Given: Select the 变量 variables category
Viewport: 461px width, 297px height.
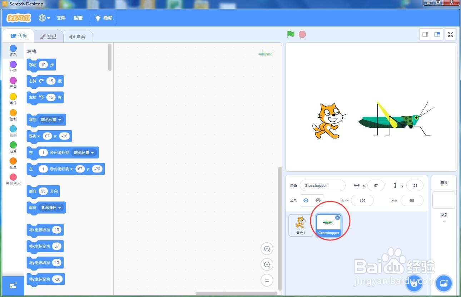Looking at the screenshot, I should click(x=13, y=164).
